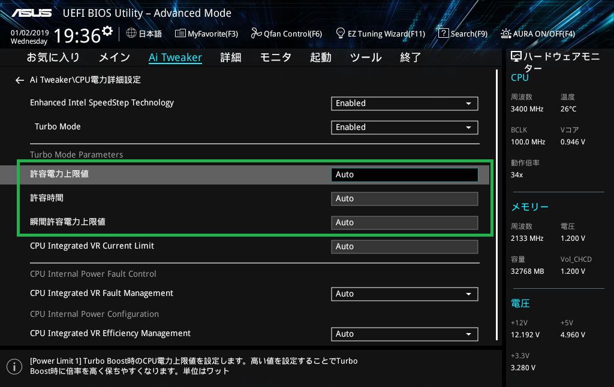
Task: Click the vertical scrollbar of settings list
Action: (497, 205)
